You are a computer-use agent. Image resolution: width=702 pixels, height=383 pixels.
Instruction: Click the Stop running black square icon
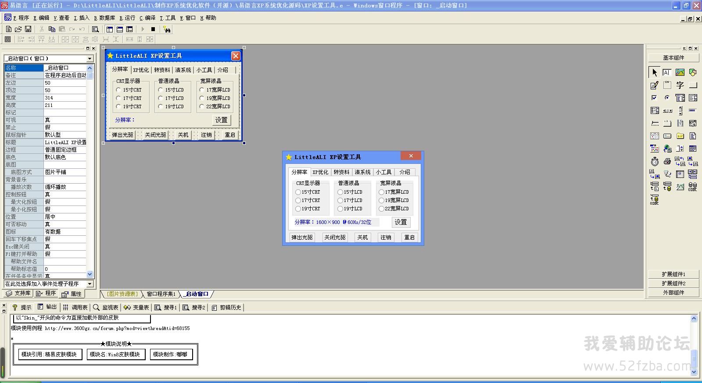pyautogui.click(x=153, y=29)
